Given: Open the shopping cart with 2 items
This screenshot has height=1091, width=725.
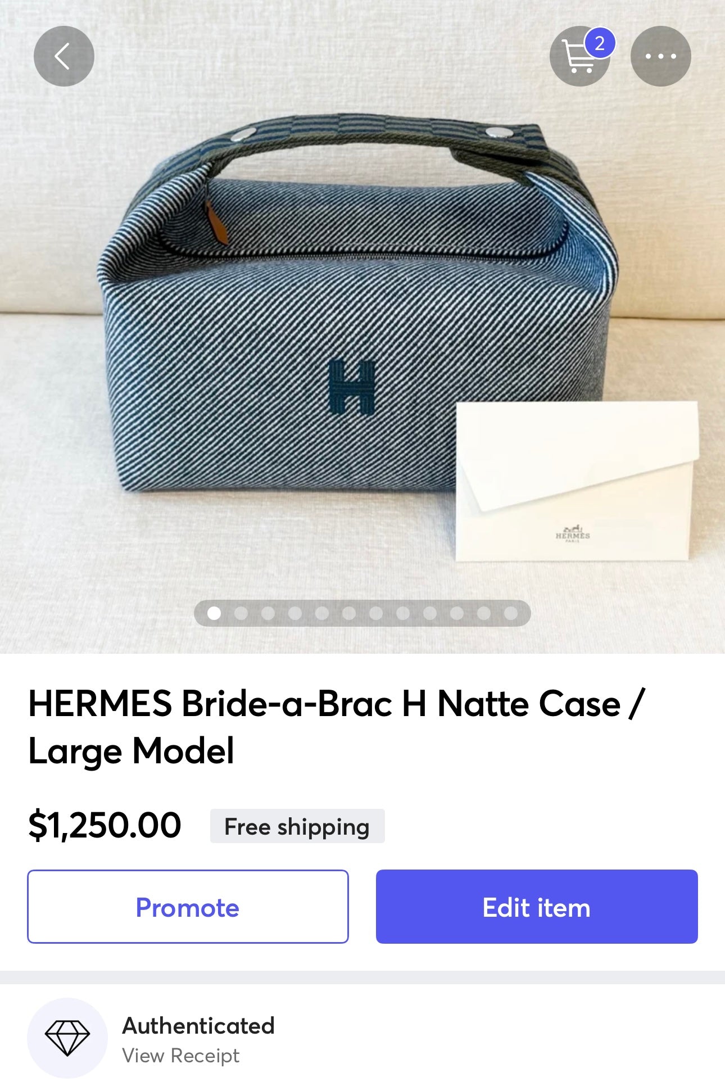Looking at the screenshot, I should [x=579, y=56].
